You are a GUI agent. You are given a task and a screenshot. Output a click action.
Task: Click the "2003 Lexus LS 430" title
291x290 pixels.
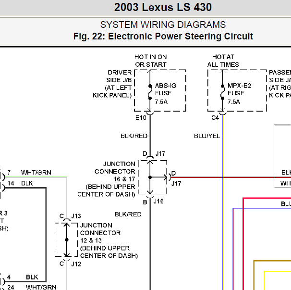[x=163, y=7]
